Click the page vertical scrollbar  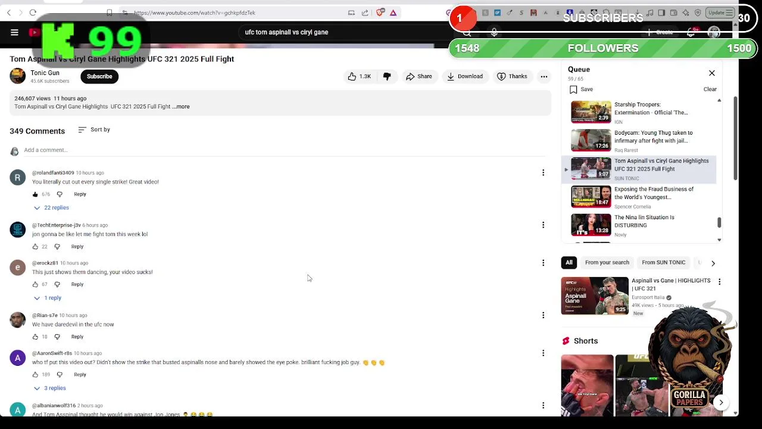(x=736, y=137)
